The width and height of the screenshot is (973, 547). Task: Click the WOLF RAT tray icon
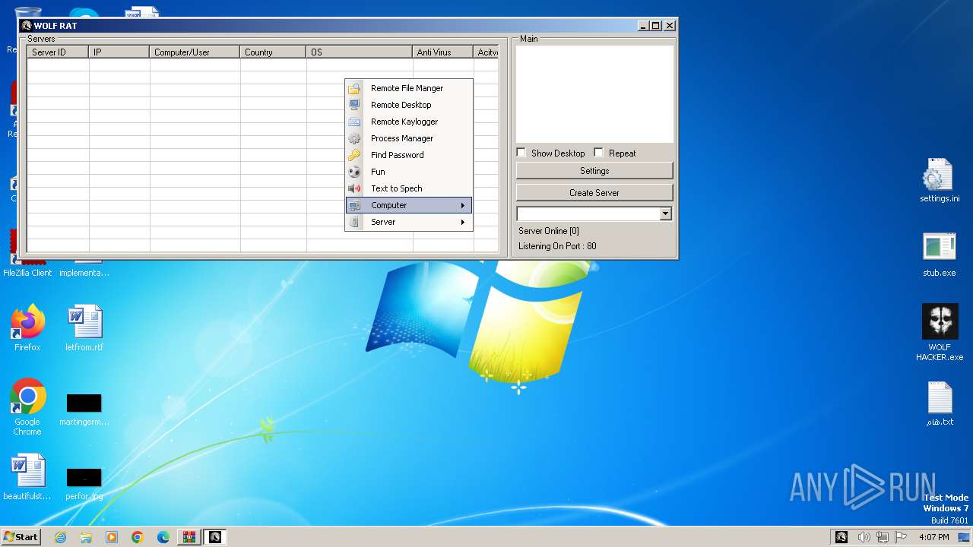pyautogui.click(x=841, y=537)
